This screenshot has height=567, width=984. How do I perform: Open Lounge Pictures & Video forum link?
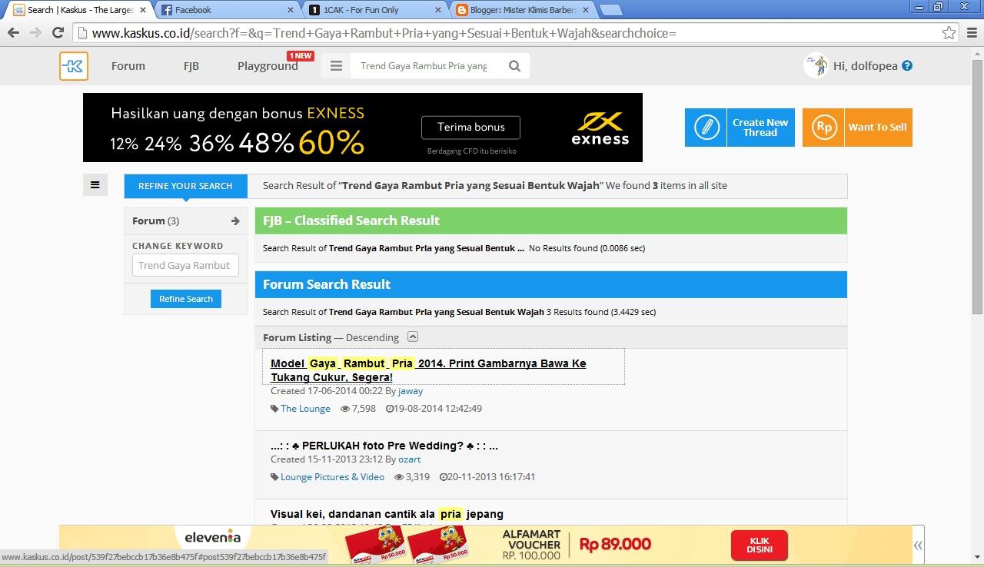point(332,477)
